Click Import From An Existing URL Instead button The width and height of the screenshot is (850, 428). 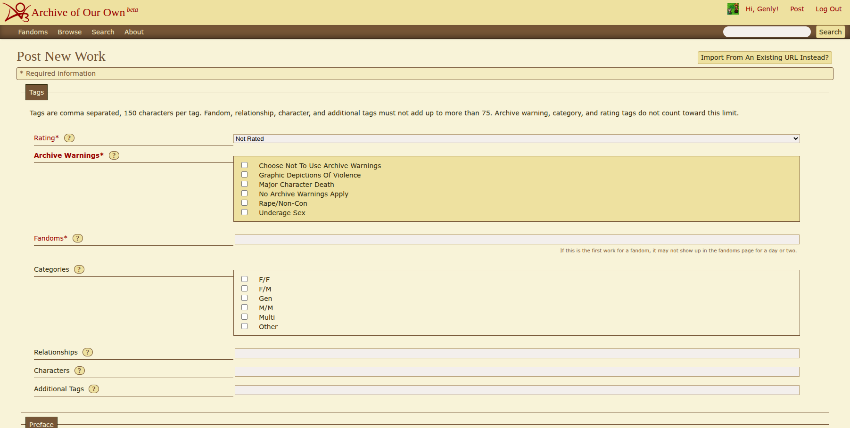click(764, 57)
